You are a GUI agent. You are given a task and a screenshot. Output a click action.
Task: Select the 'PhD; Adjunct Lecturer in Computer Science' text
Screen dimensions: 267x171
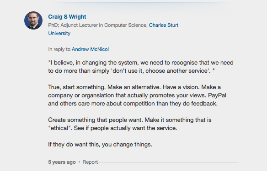[98, 25]
